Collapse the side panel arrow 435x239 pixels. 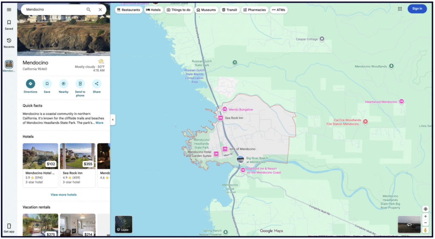[113, 119]
